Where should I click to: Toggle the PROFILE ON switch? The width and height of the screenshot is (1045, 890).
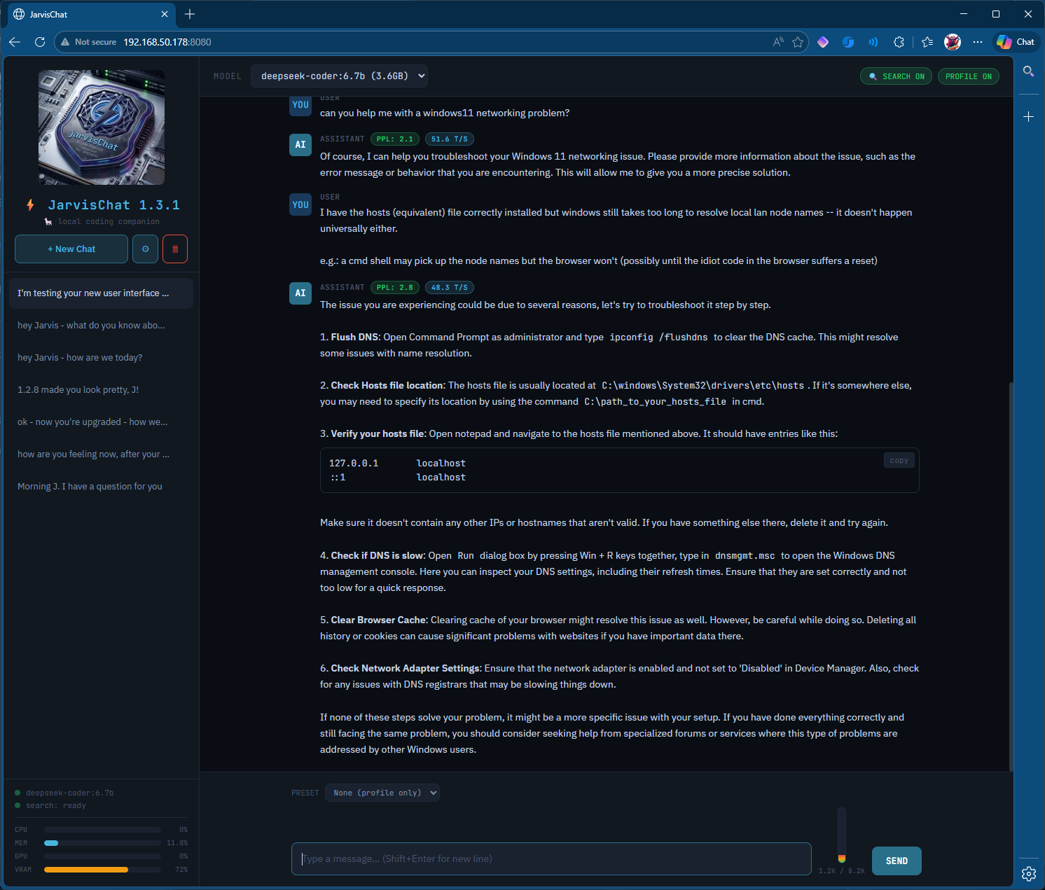[x=969, y=76]
